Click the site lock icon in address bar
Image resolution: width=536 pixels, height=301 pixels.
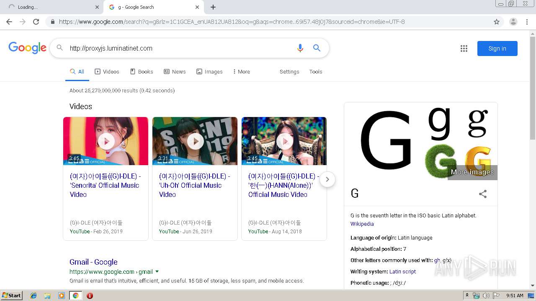(x=52, y=22)
